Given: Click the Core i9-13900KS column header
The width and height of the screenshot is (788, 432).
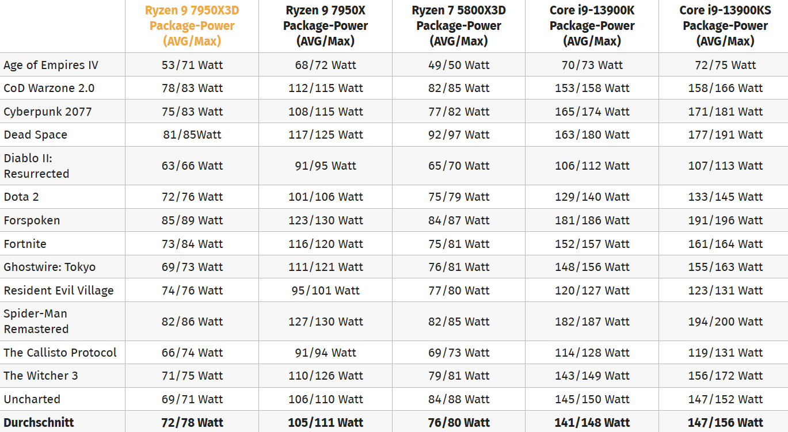Looking at the screenshot, I should (725, 26).
